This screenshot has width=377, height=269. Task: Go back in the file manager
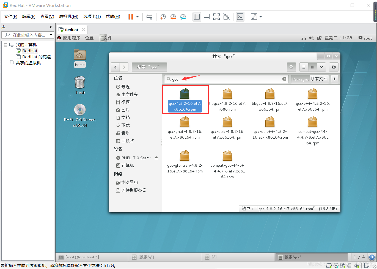pyautogui.click(x=115, y=67)
